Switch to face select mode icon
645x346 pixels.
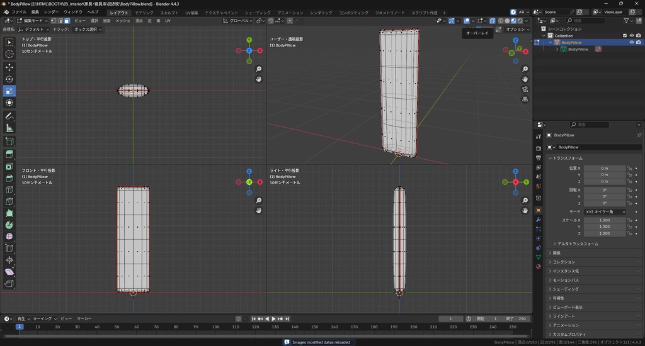click(67, 21)
